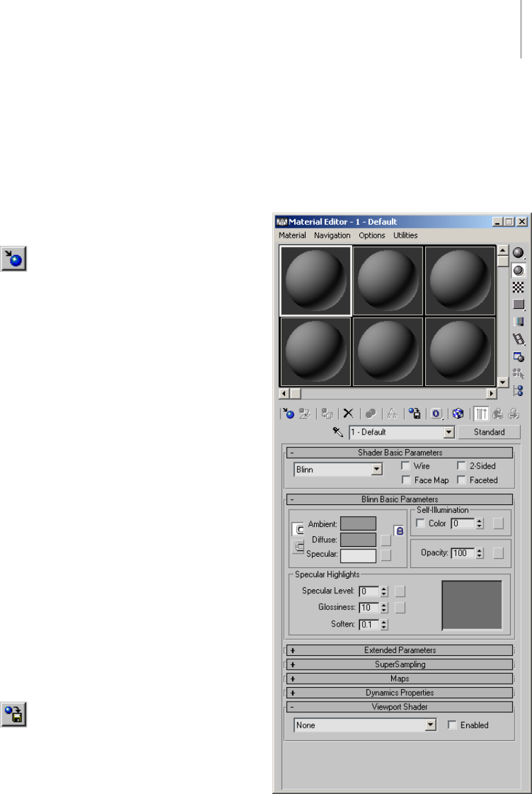Toggle the Diffuse-Specular color lock
This screenshot has width=532, height=794.
pyautogui.click(x=298, y=547)
